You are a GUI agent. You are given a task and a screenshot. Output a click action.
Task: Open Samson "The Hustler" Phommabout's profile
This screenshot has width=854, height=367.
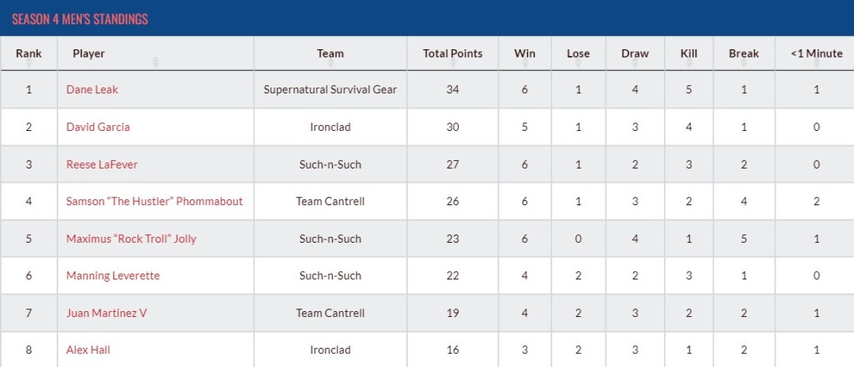click(154, 201)
